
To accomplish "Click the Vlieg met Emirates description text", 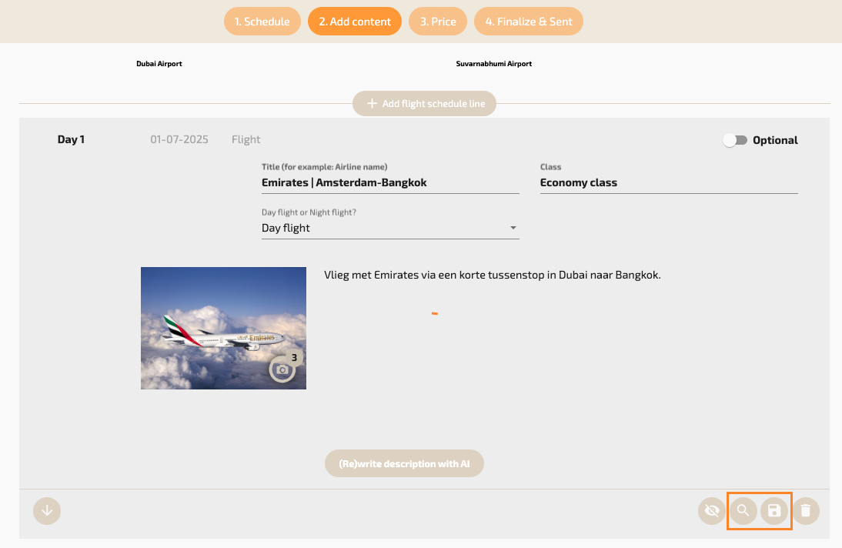I will click(493, 275).
